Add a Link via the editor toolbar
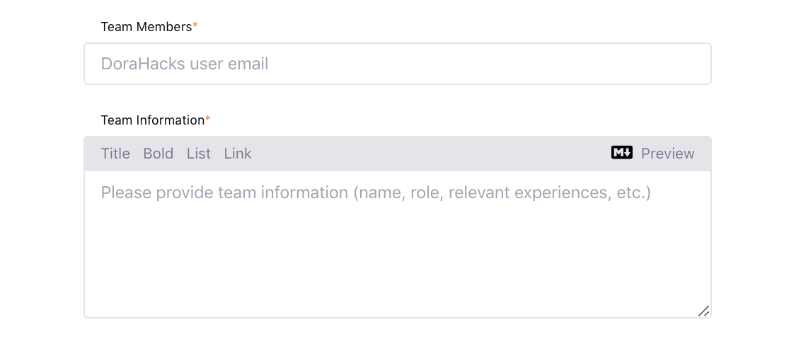Screen dimensions: 801x344 pyautogui.click(x=238, y=154)
